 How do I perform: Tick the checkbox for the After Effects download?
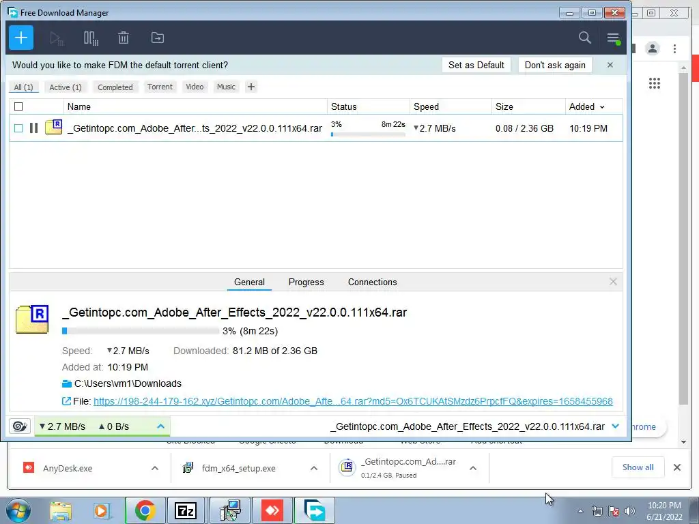point(18,128)
